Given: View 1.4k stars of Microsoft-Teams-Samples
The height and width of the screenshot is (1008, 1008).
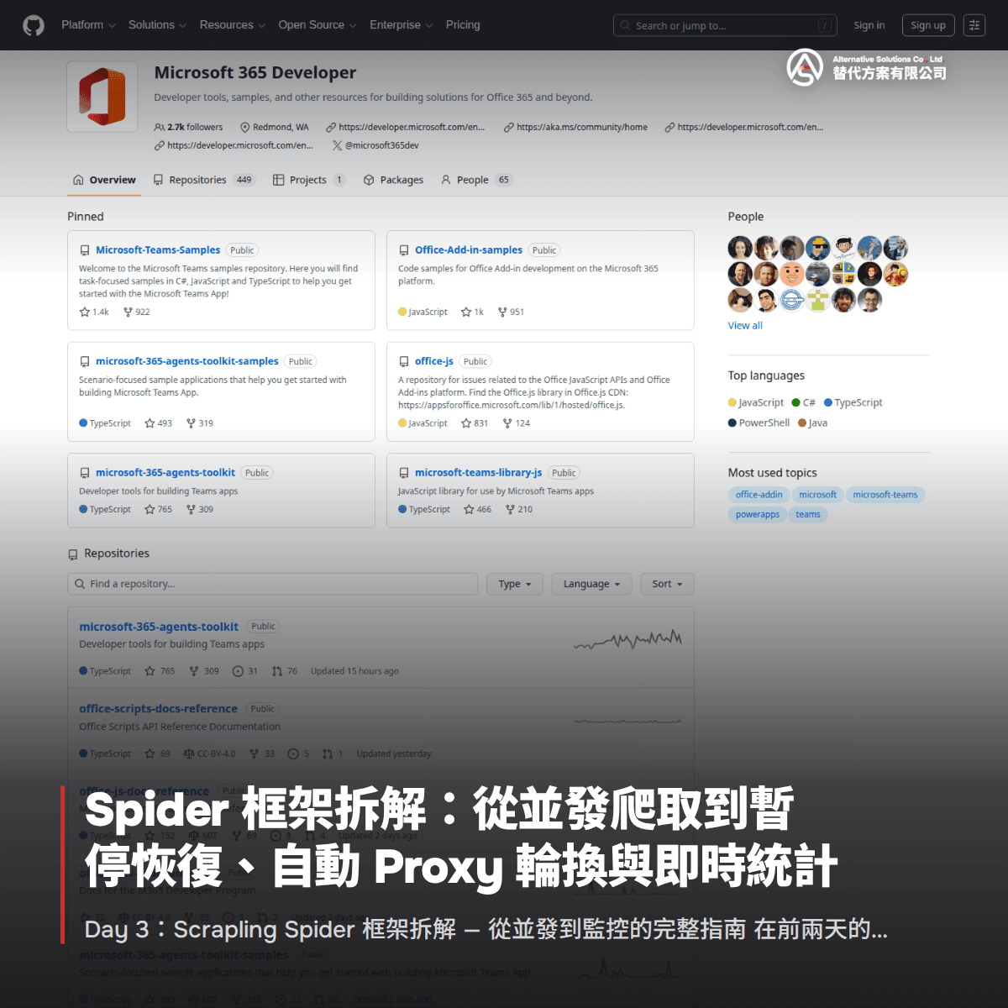Looking at the screenshot, I should point(94,312).
